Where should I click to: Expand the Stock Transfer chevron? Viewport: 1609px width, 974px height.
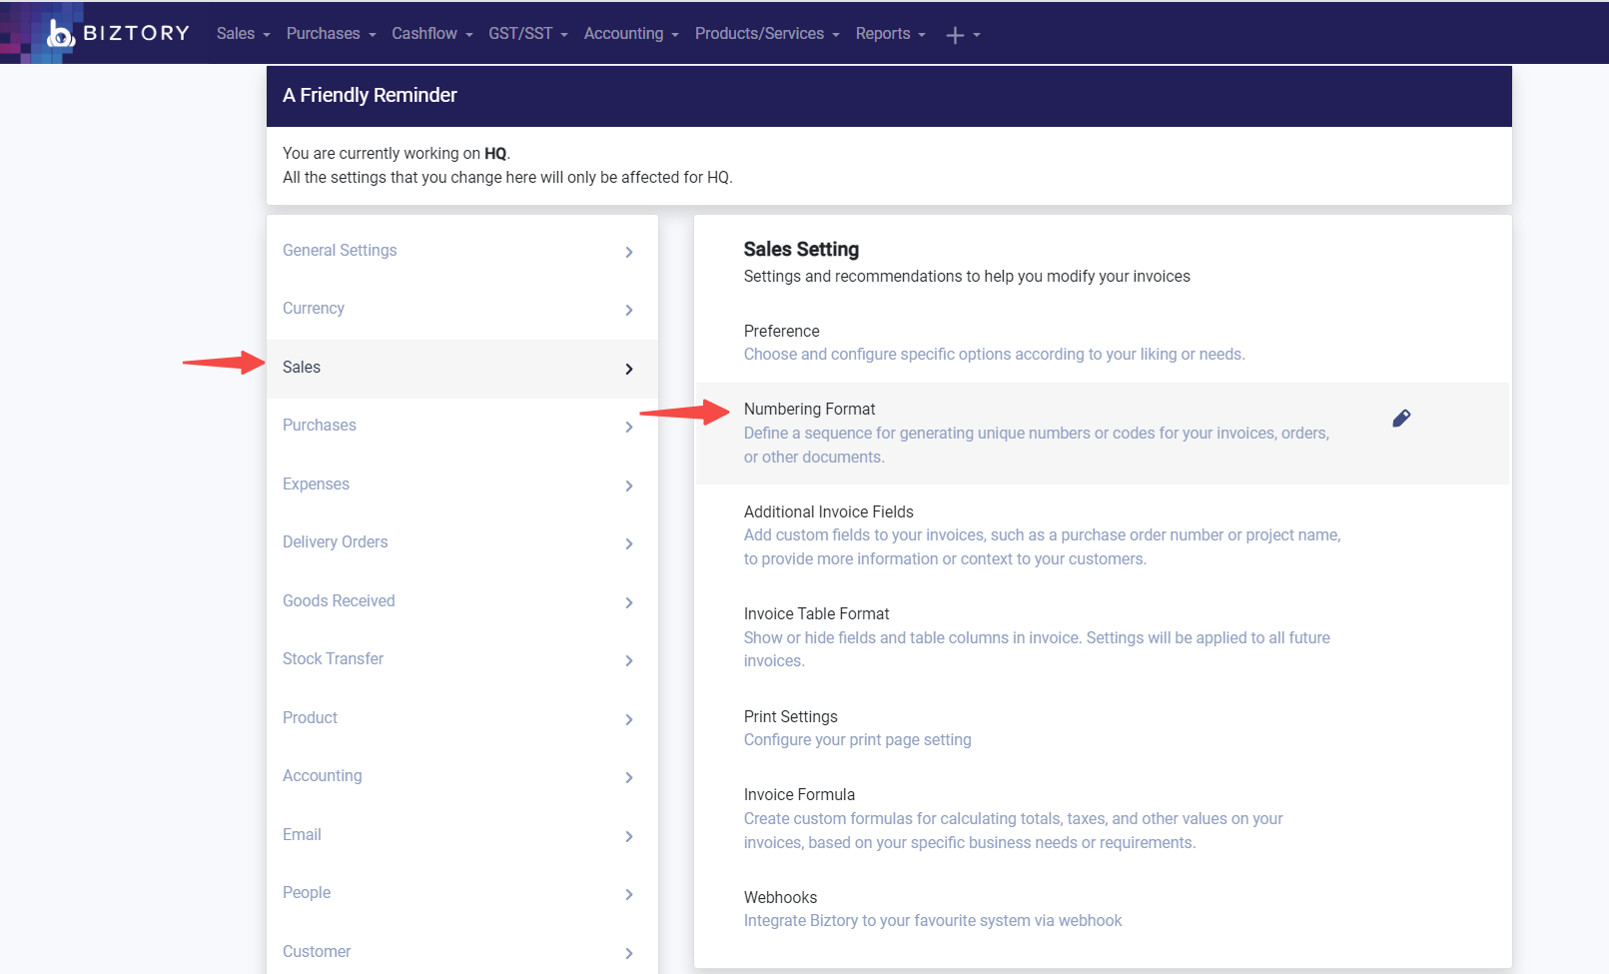click(x=629, y=660)
